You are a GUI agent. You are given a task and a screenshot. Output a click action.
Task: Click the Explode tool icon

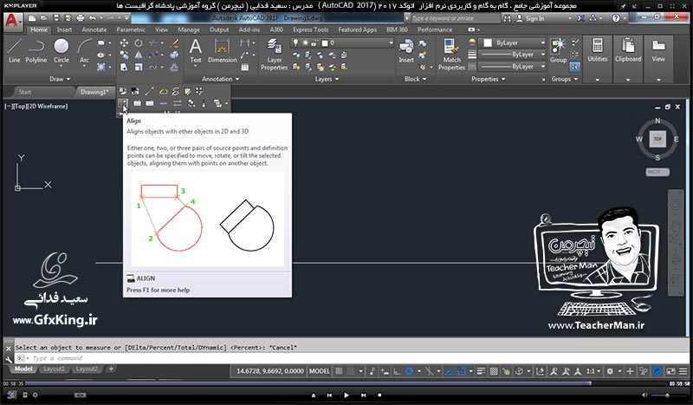[175, 55]
